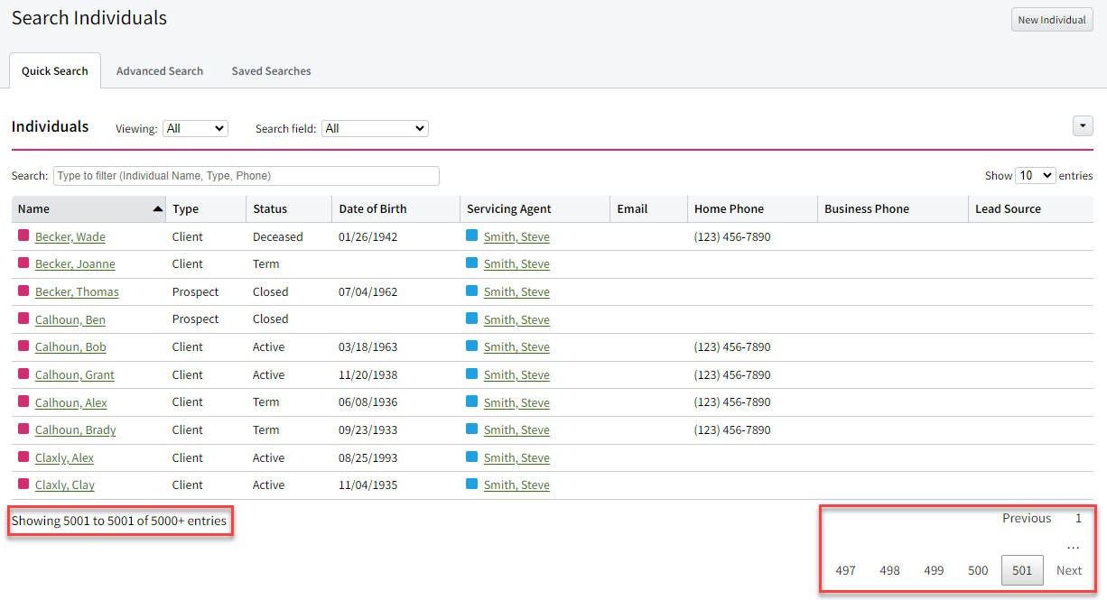The width and height of the screenshot is (1107, 600).
Task: Switch to the Advanced Search tab
Action: point(159,70)
